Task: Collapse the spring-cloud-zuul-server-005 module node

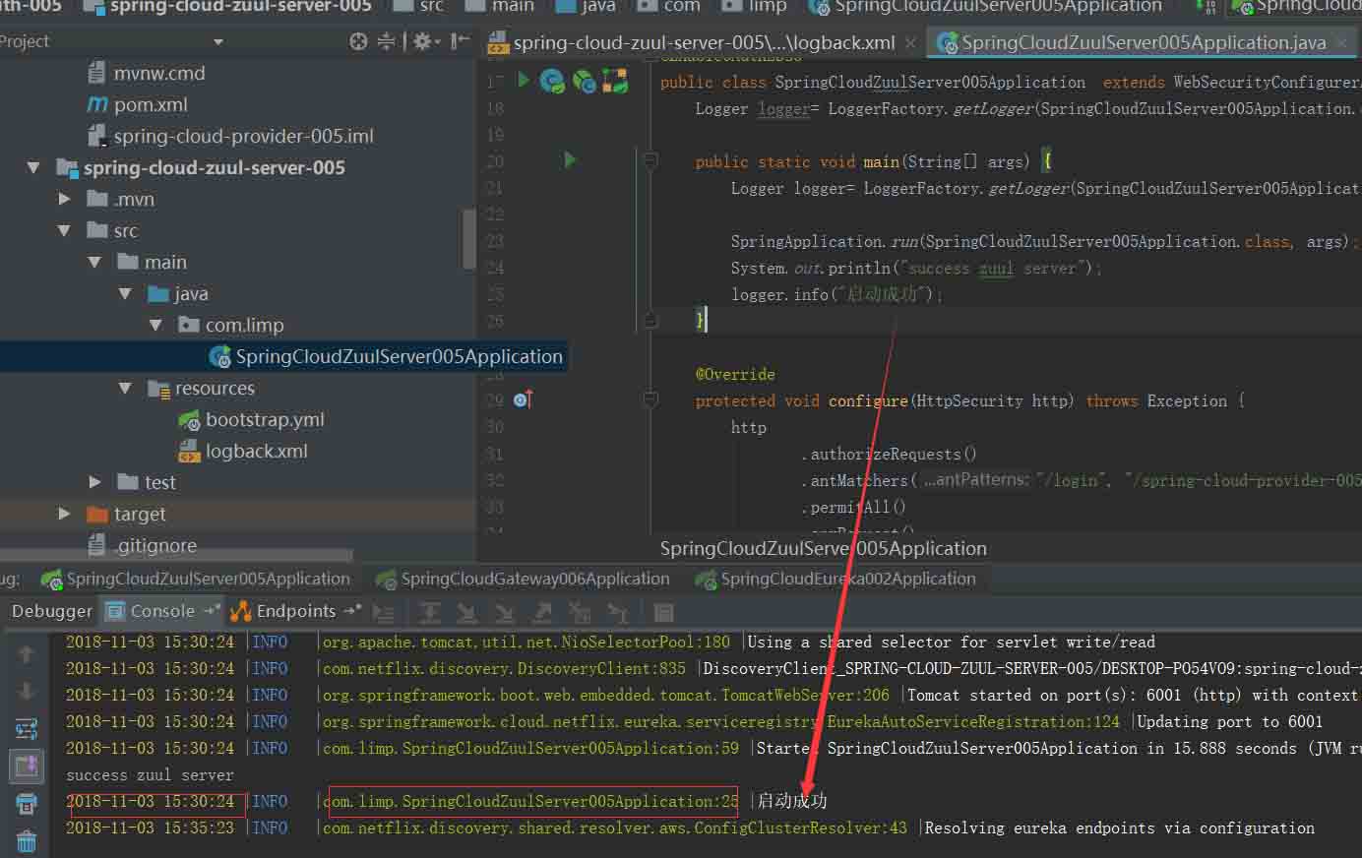Action: point(33,168)
